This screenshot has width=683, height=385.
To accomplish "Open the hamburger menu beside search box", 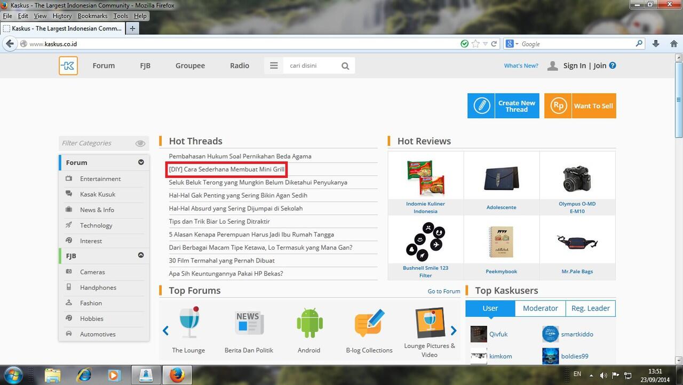I will (274, 65).
